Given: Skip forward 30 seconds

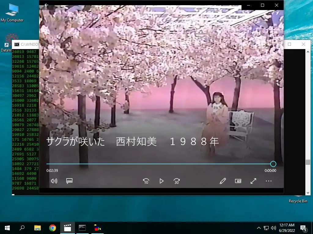Looking at the screenshot, I should [177, 181].
